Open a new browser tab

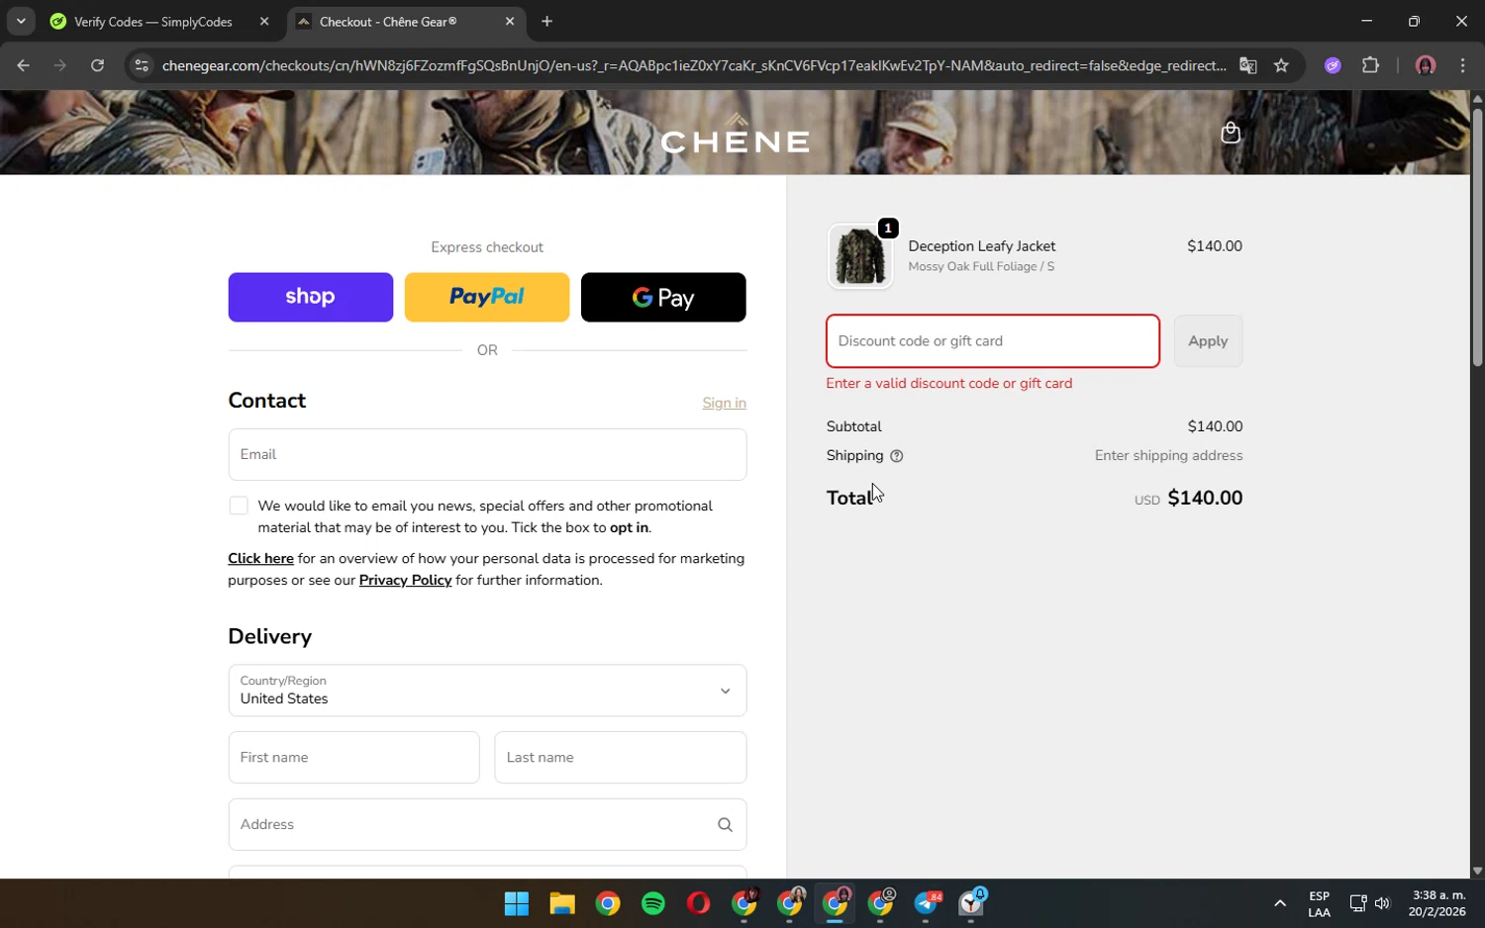546,21
